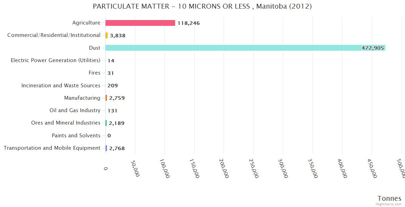This screenshot has width=405, height=207.
Task: Click the Paints and Solvents label
Action: pos(76,136)
